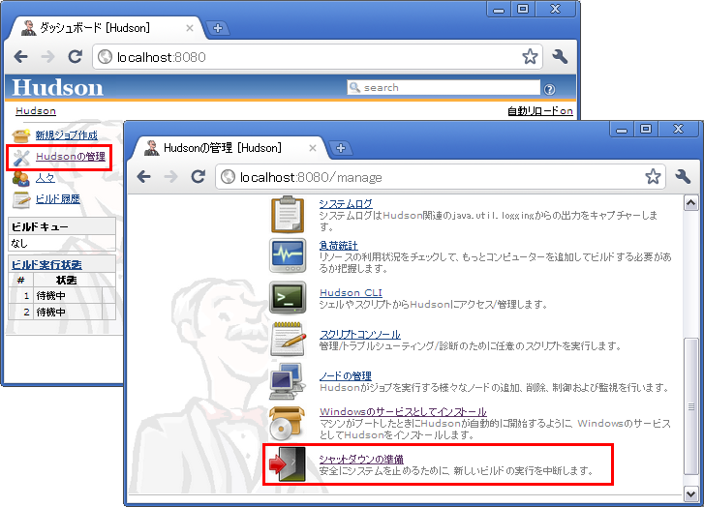Reload the dashboard window page
This screenshot has width=704, height=507.
(75, 56)
